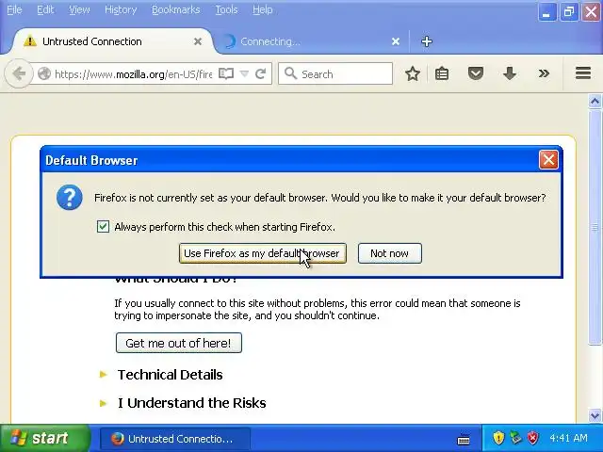Close the Untrusted Connection tab
Image resolution: width=603 pixels, height=452 pixels.
(198, 41)
